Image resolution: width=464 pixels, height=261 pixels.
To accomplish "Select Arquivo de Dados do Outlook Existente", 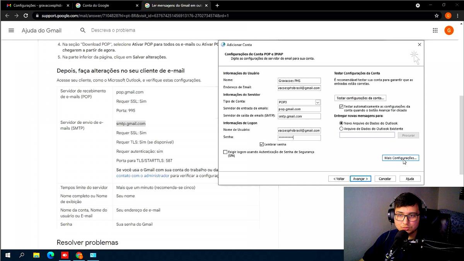I will point(341,129).
